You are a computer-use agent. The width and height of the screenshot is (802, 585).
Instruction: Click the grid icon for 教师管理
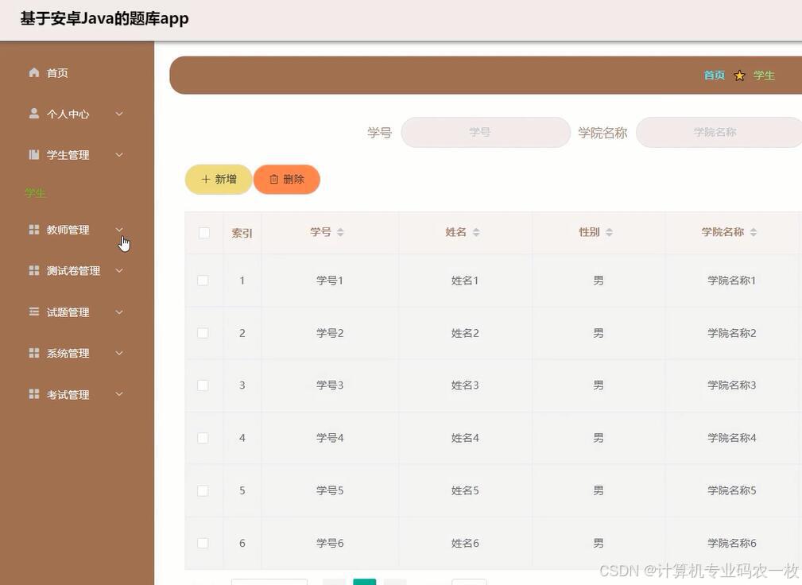33,230
